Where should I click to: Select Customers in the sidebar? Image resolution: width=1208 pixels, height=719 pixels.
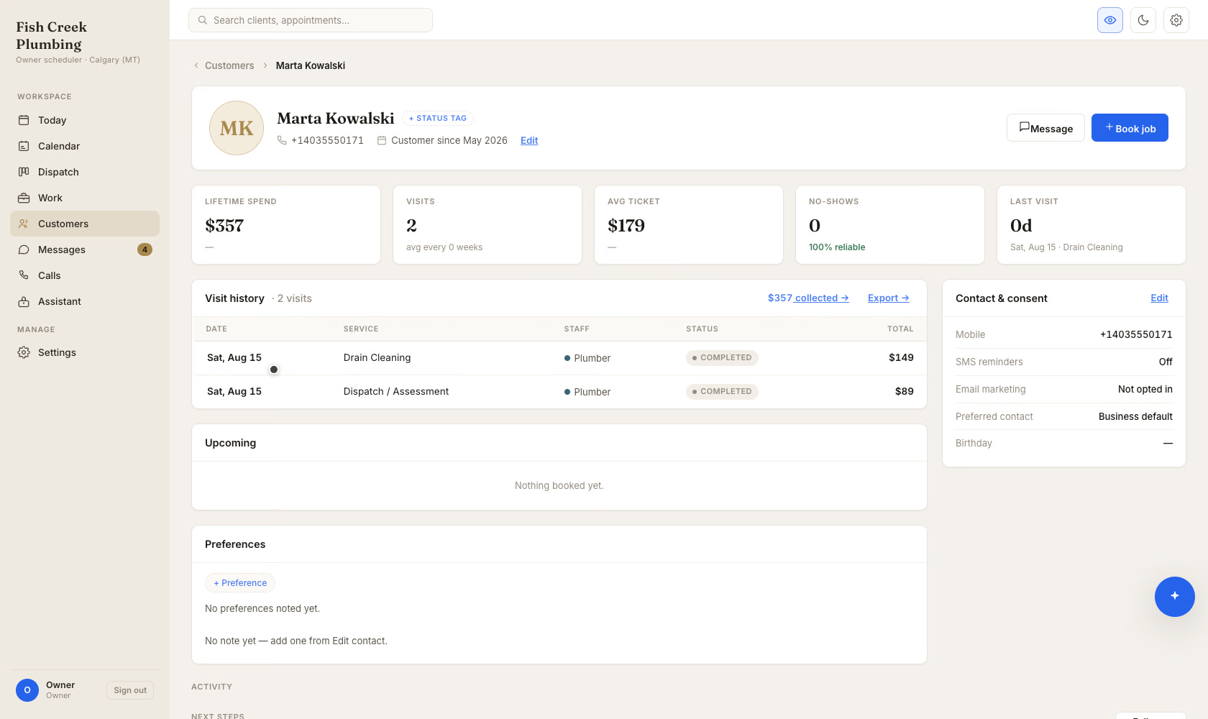click(x=85, y=224)
